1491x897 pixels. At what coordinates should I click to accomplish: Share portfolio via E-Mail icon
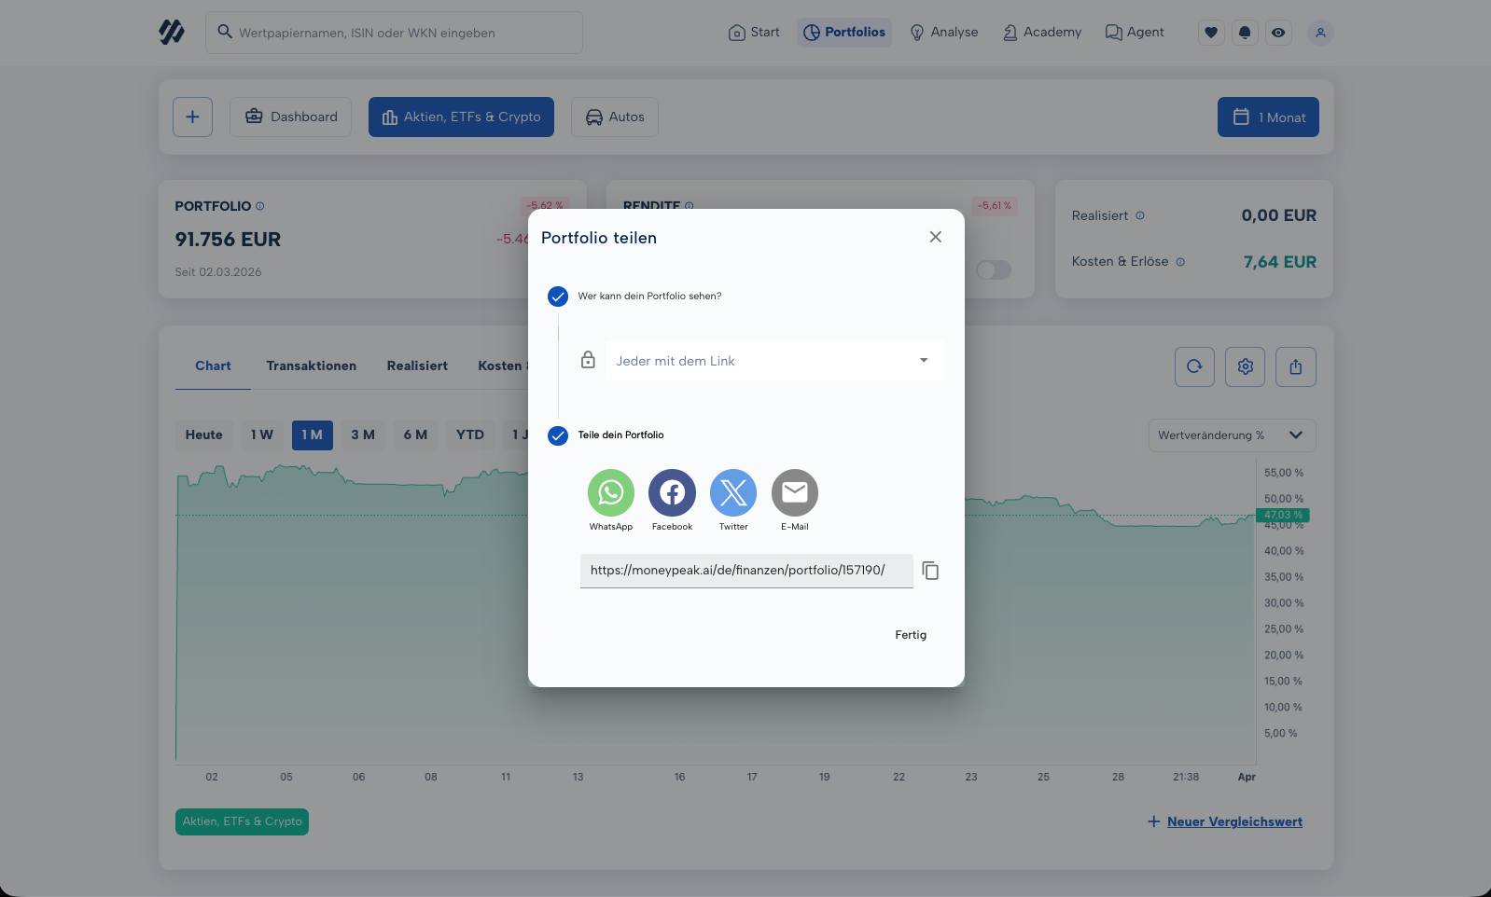click(x=795, y=492)
